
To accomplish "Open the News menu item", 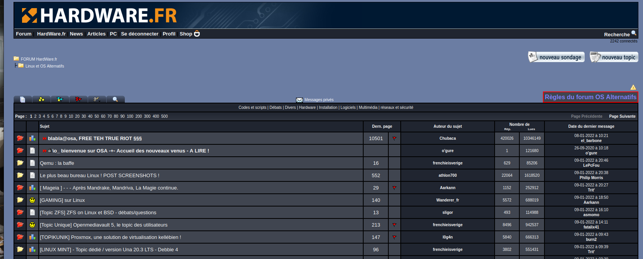I will tap(76, 34).
